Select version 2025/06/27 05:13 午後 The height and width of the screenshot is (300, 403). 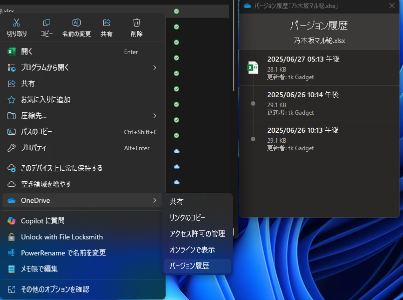click(319, 68)
